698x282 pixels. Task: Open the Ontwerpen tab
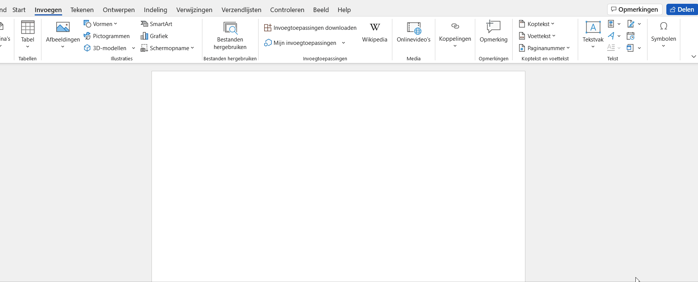[x=119, y=10]
